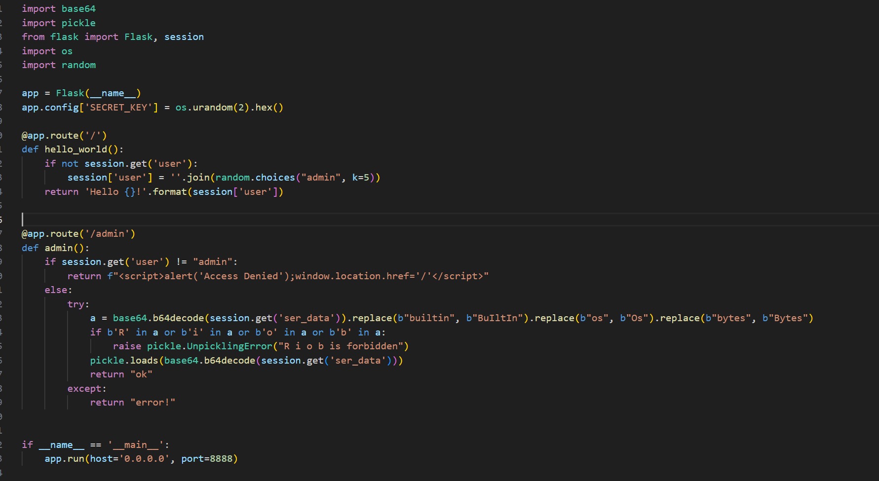Image resolution: width=879 pixels, height=481 pixels.
Task: Click the 'Access Denied' alert text
Action: point(241,276)
